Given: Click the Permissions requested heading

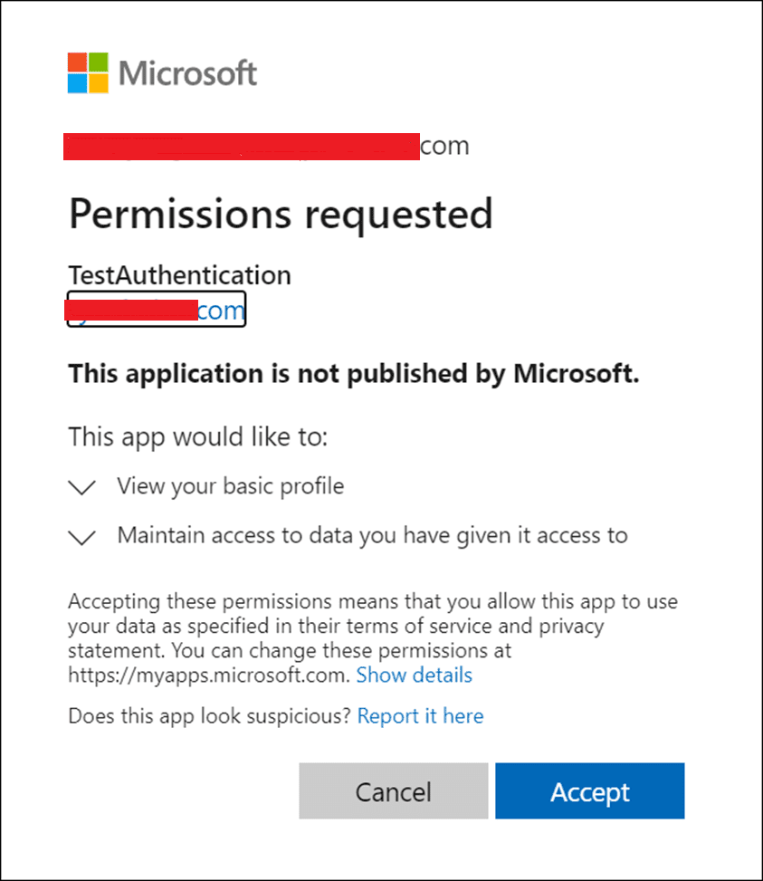Looking at the screenshot, I should pos(281,214).
